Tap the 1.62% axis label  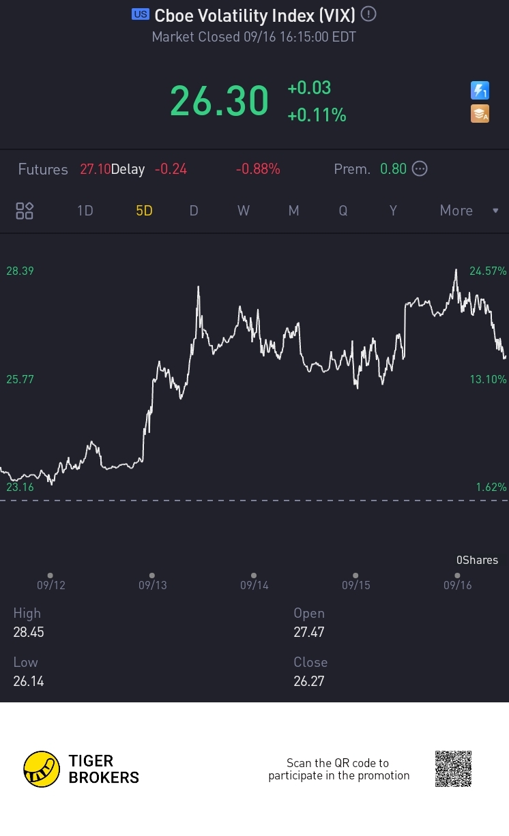[x=491, y=487]
